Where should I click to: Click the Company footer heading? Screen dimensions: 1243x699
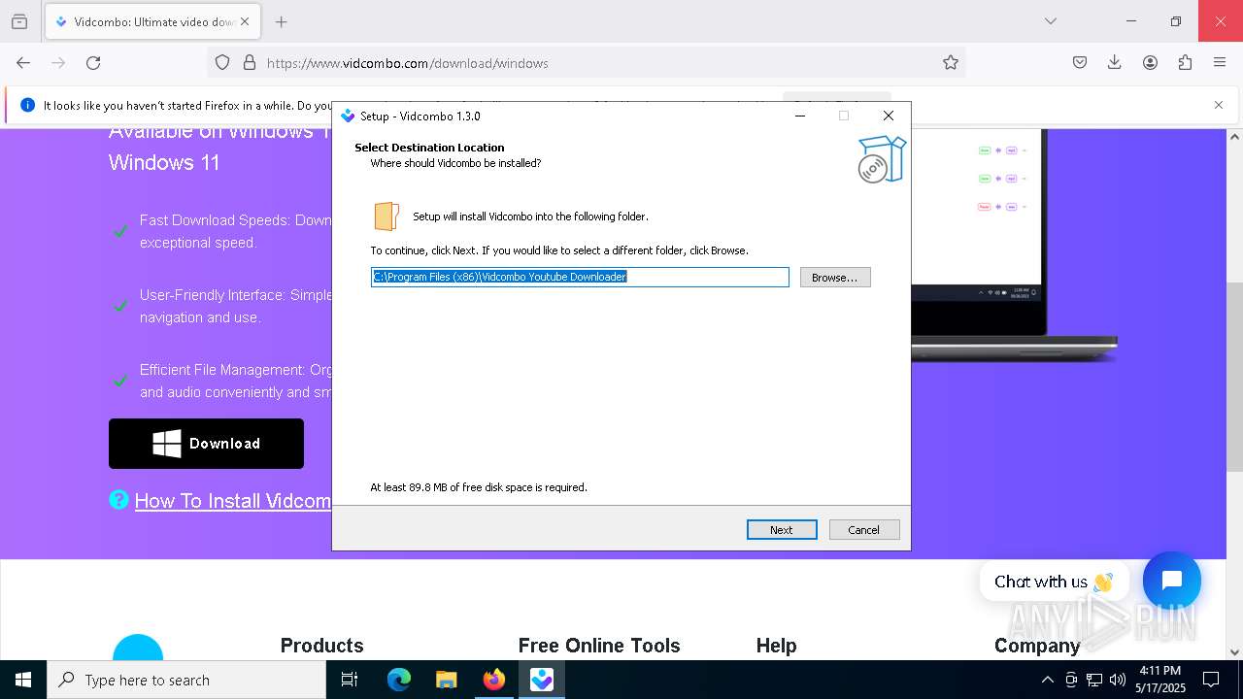(1037, 646)
